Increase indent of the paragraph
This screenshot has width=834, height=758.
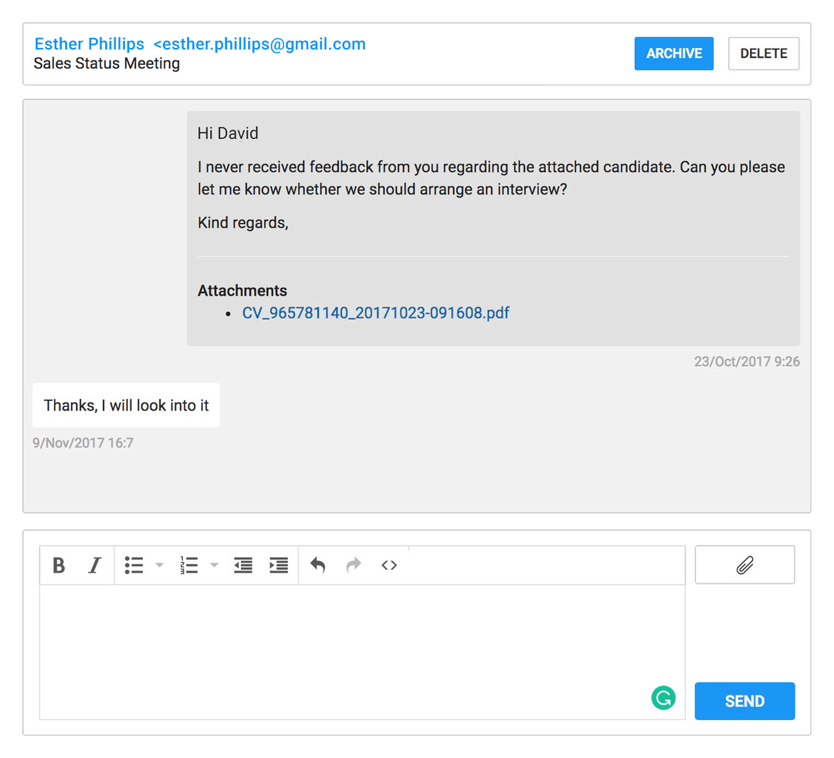pos(279,566)
